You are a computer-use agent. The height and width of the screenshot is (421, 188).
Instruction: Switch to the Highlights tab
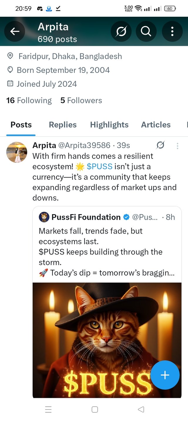(109, 125)
